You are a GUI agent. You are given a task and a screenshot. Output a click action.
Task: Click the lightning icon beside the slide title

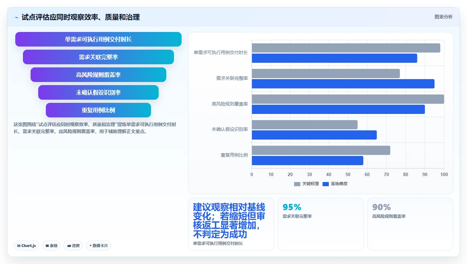[x=17, y=17]
